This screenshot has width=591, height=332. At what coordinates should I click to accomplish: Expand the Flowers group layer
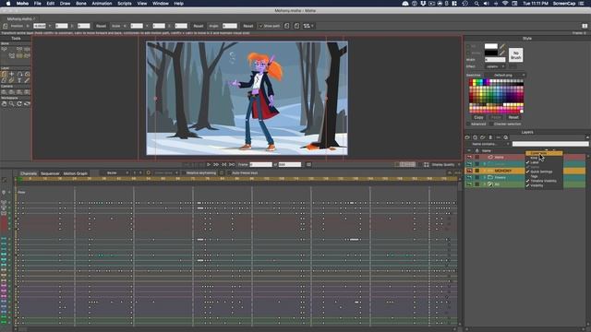point(485,178)
